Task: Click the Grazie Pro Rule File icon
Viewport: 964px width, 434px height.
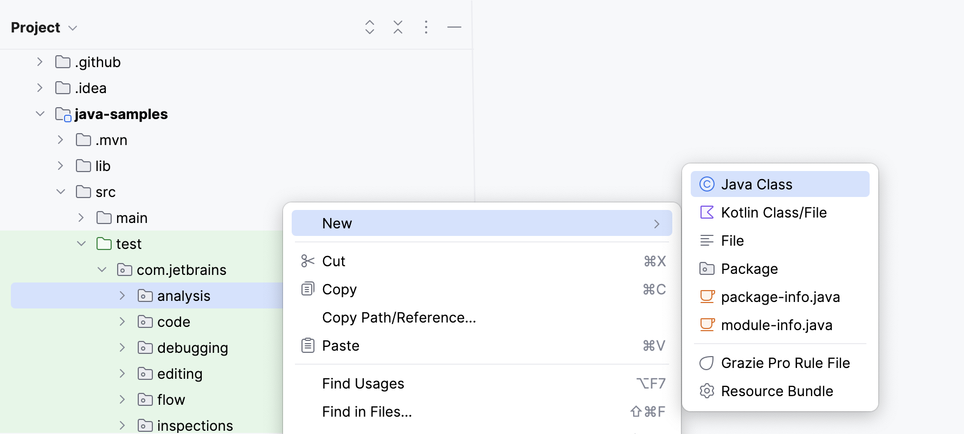Action: coord(707,363)
